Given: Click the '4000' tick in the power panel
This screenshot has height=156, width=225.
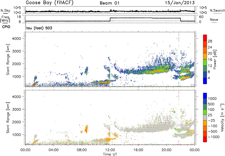Looking at the screenshot, I should (17, 39).
